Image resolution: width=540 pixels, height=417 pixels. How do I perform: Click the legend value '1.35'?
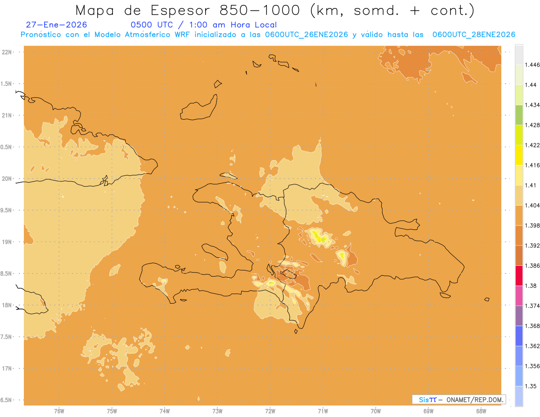[x=531, y=386]
